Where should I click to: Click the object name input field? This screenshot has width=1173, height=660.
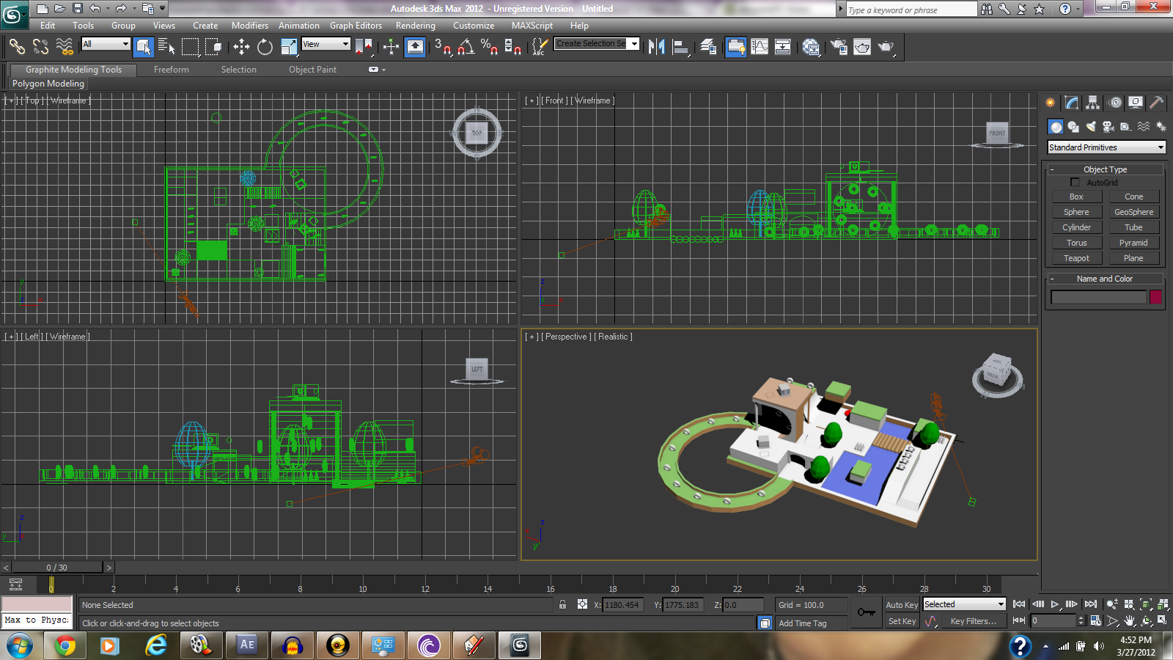click(1097, 296)
